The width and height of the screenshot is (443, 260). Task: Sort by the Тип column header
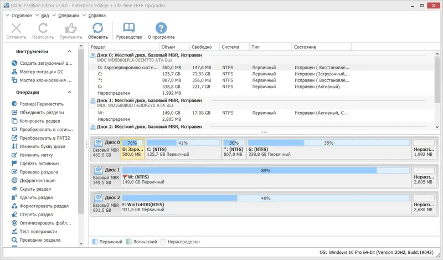pos(270,47)
